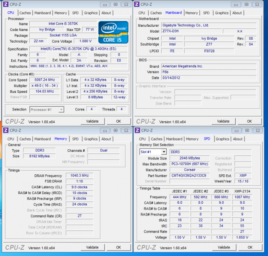Click the Intel Core i5 inside logo

click(x=113, y=32)
